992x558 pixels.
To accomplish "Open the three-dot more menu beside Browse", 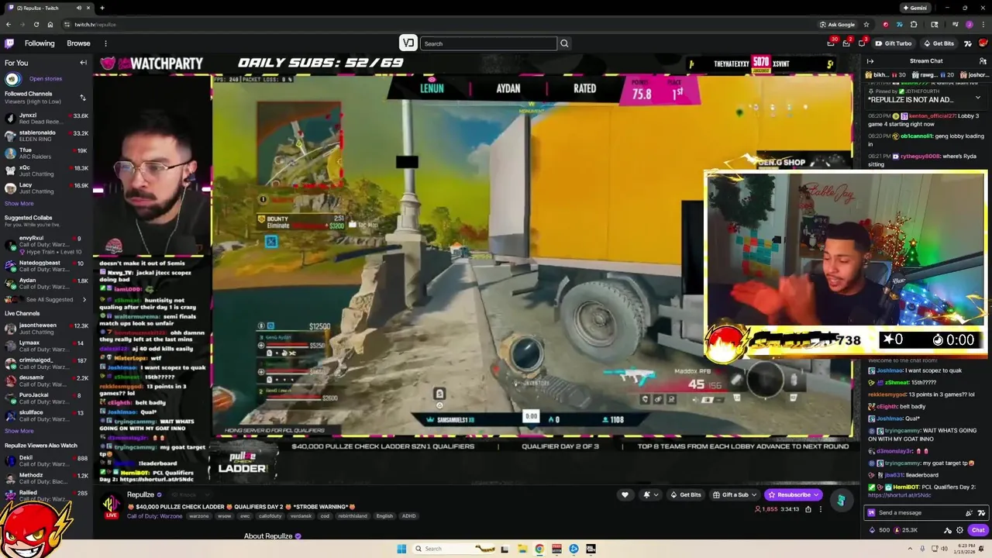I will (x=105, y=43).
